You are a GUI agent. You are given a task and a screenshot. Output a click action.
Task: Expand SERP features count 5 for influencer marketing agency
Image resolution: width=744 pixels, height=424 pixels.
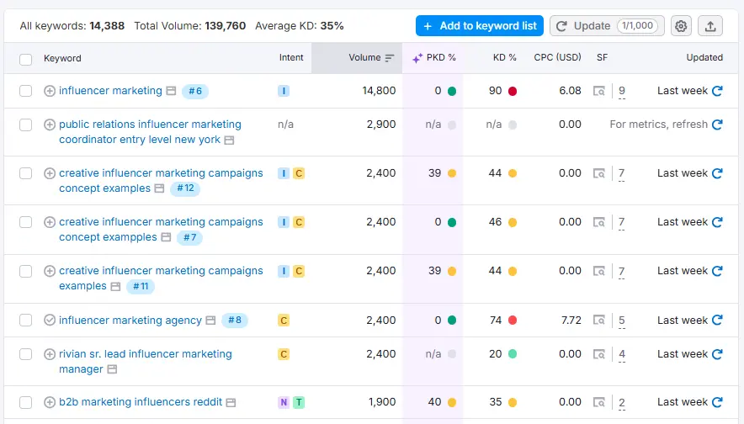622,321
